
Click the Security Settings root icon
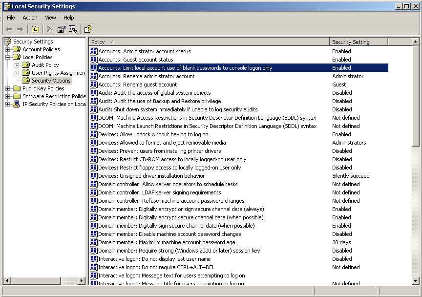(8, 42)
